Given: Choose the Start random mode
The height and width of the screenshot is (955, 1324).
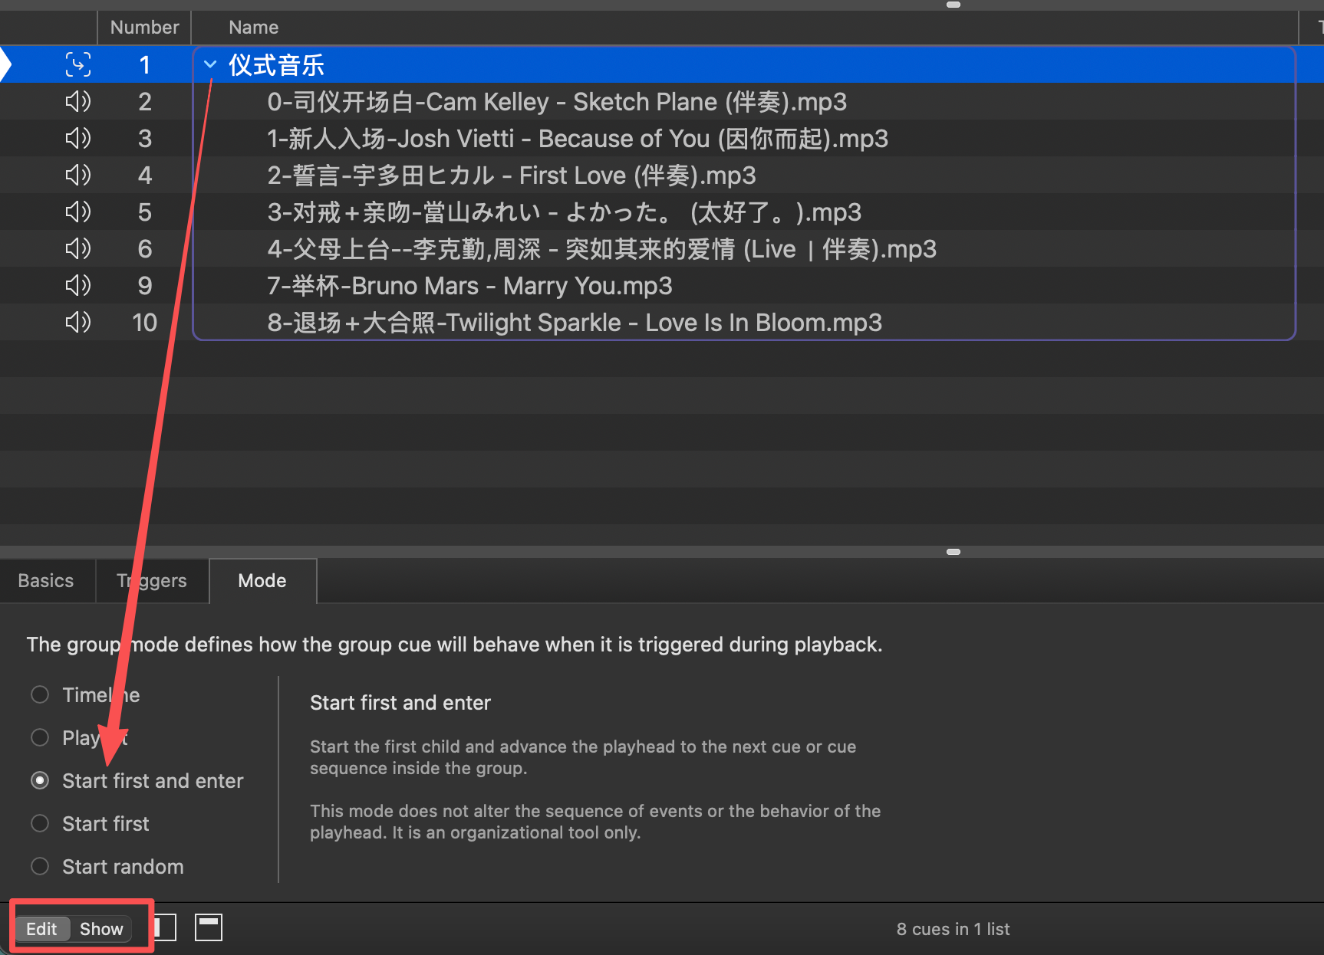Looking at the screenshot, I should (40, 866).
